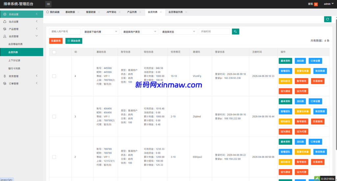Close the 客服链接 tab
The width and height of the screenshot is (337, 181).
[99, 12]
